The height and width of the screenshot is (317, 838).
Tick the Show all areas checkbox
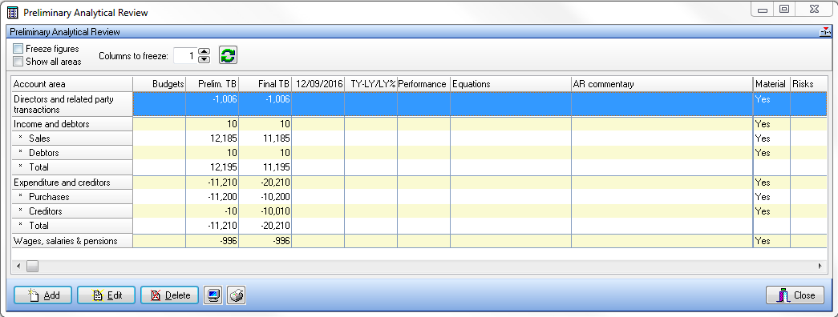18,62
